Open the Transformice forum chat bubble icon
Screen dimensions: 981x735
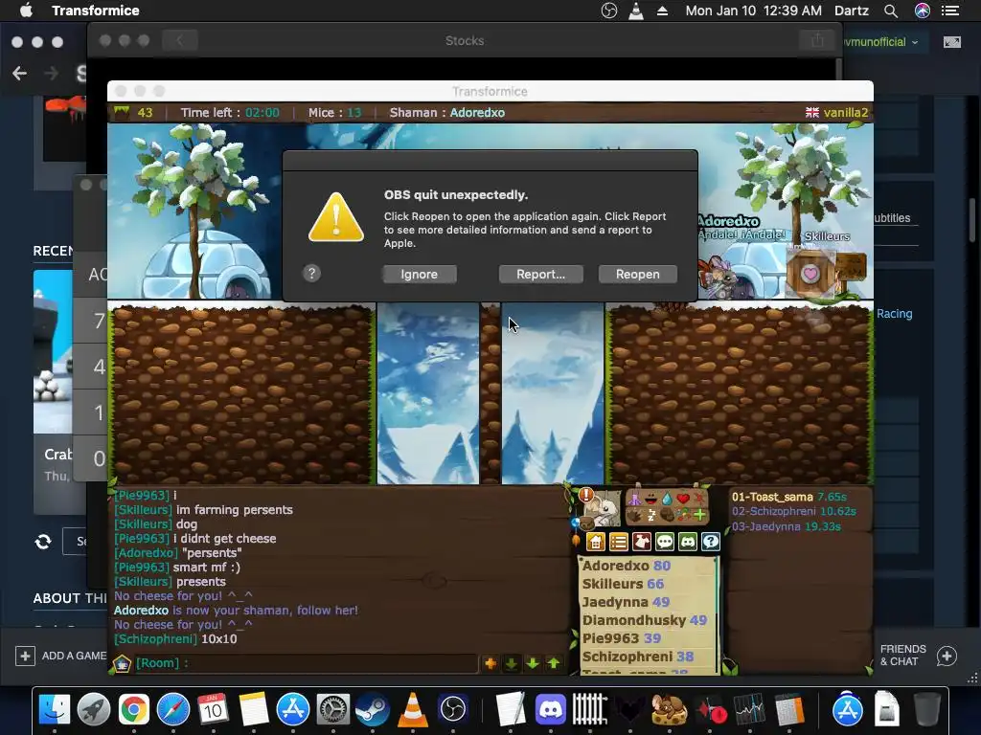(665, 542)
